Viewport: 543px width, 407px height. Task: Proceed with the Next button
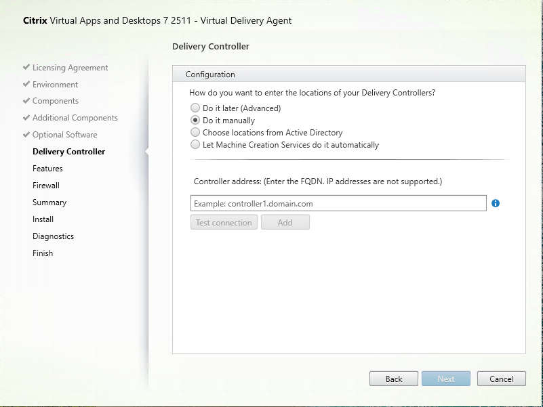446,379
